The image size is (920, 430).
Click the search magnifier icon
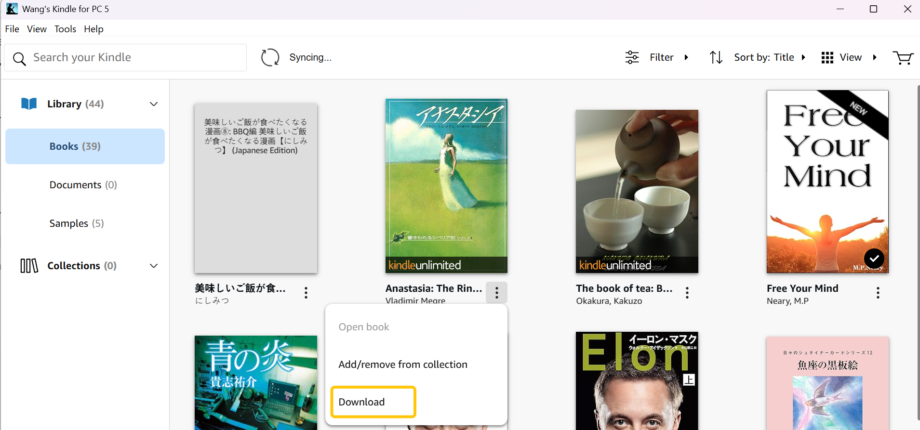(19, 58)
